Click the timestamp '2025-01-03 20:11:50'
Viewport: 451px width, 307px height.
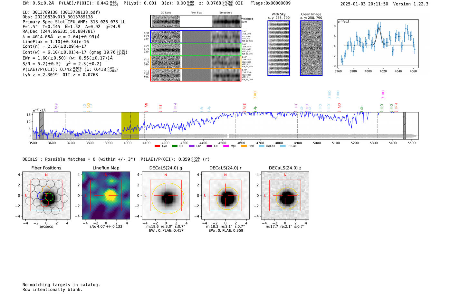(x=364, y=4)
